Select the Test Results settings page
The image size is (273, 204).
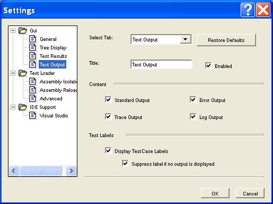click(x=53, y=56)
